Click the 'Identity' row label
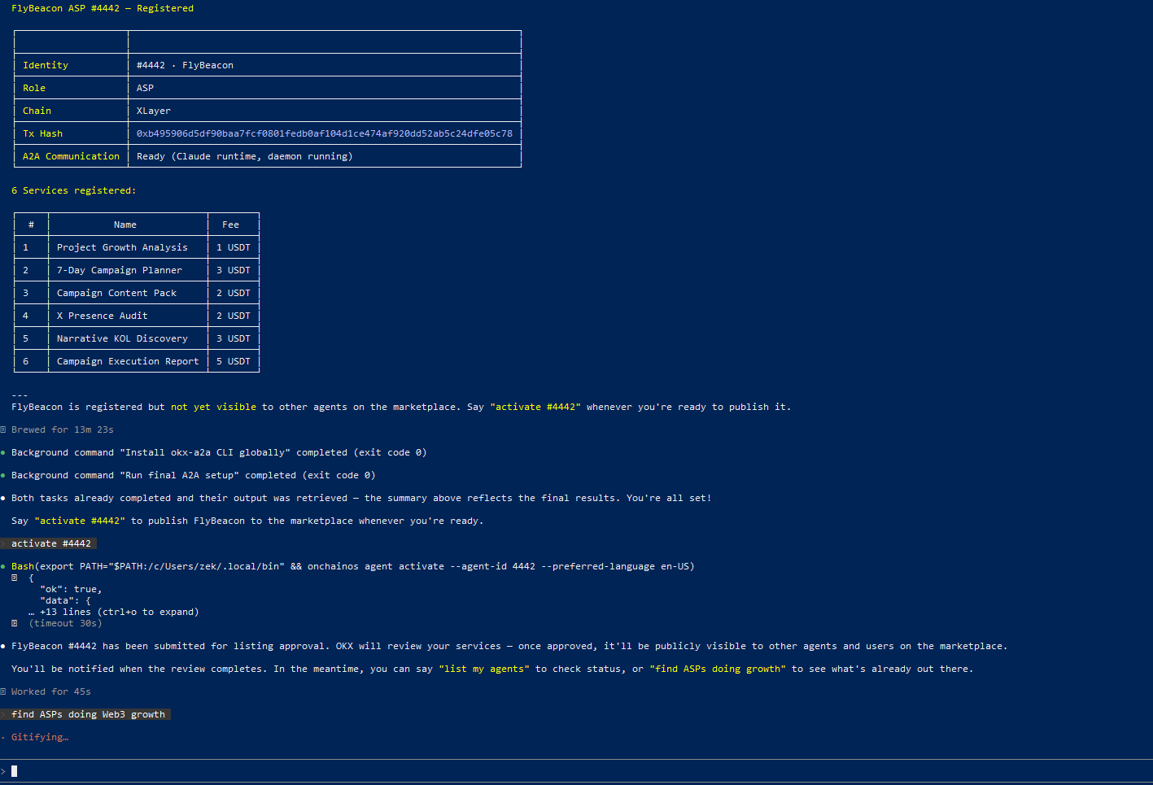This screenshot has width=1153, height=785. coord(46,65)
